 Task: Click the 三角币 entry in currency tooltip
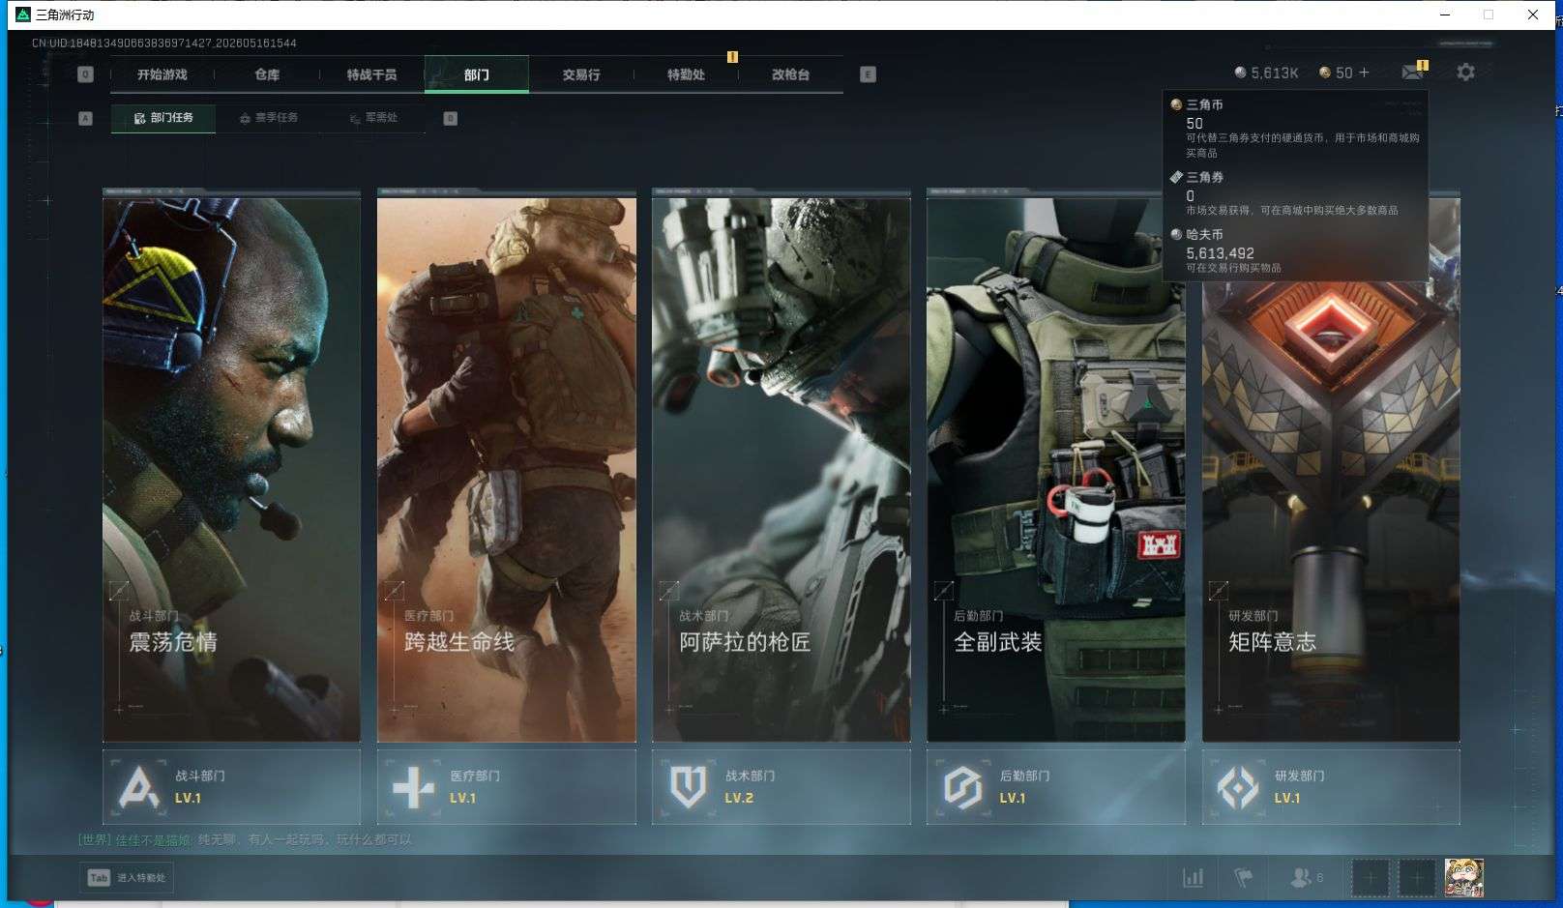(x=1295, y=128)
